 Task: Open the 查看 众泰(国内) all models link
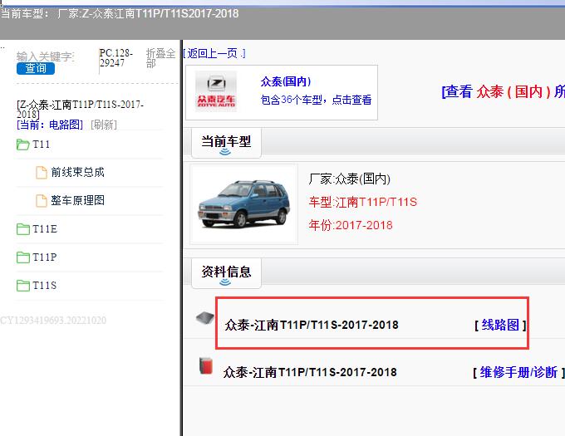click(503, 91)
